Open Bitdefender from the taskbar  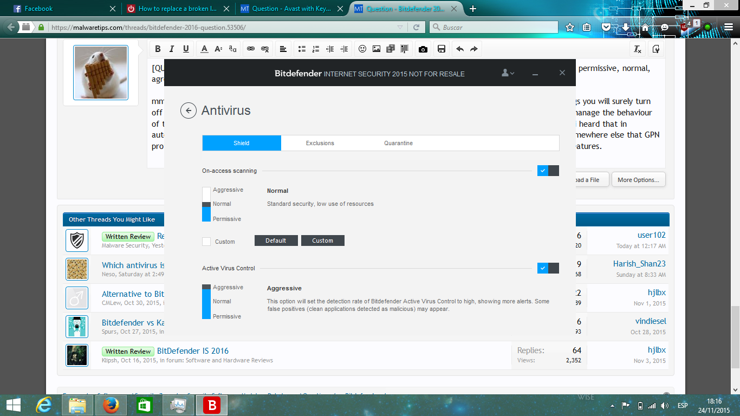(x=211, y=405)
